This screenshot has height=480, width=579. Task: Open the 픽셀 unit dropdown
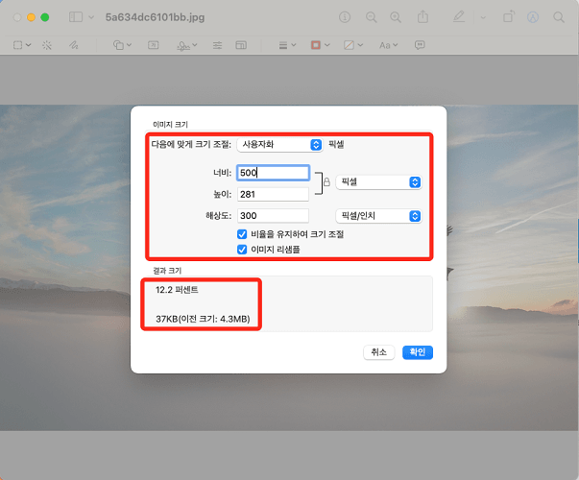(x=378, y=182)
